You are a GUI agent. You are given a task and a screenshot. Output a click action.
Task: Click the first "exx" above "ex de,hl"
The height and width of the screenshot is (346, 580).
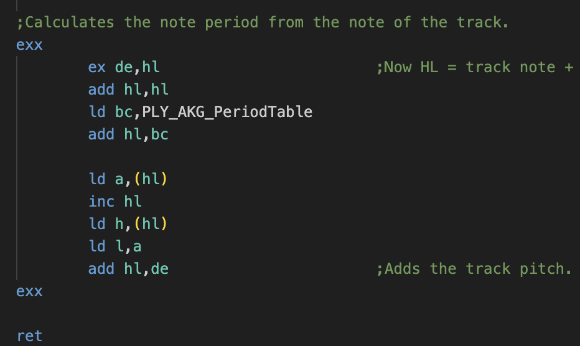click(x=30, y=45)
